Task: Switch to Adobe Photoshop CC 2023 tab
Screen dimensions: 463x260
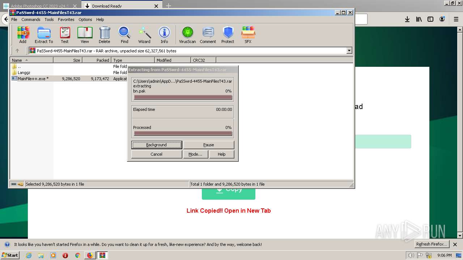Action: pos(40,6)
